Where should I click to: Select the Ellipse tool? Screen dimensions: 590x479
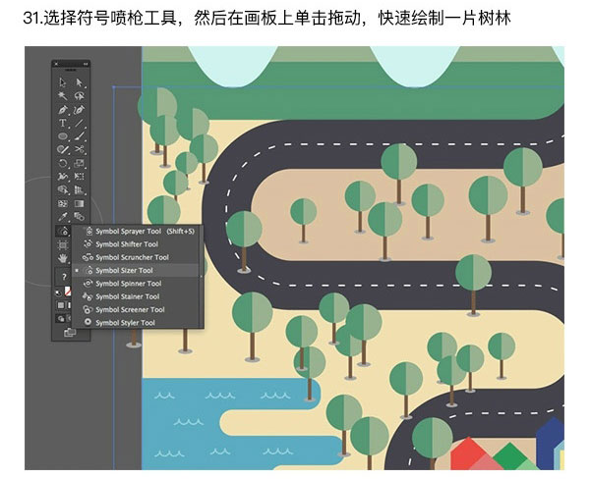coord(63,136)
